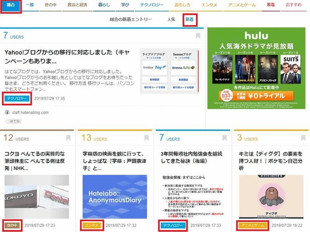Bookmark the コクヨ ぺんてる entry
Image resolution: width=310 pixels, height=232 pixels.
pos(69,138)
